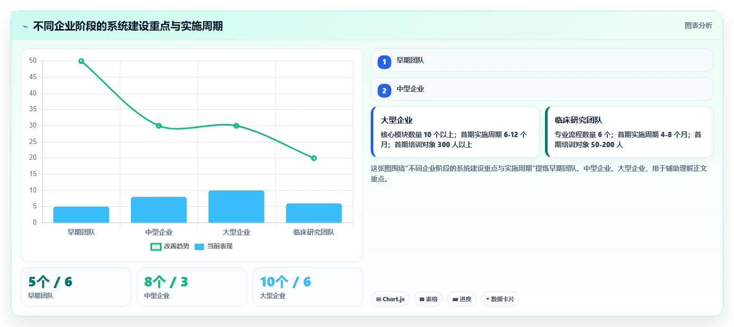Screen dimensions: 734x327
Task: Expand the 中型企业 numbered row
Action: tap(542, 89)
